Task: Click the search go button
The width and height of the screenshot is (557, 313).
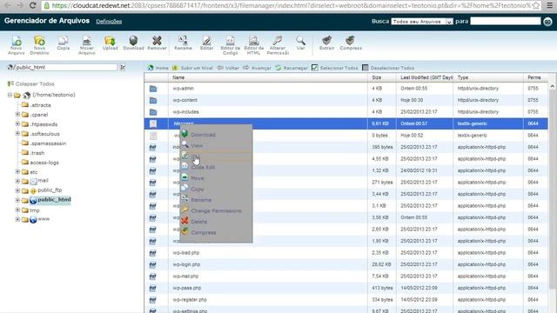Action: (x=547, y=22)
